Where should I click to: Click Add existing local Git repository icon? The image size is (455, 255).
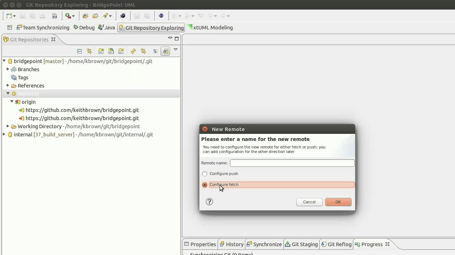101,51
